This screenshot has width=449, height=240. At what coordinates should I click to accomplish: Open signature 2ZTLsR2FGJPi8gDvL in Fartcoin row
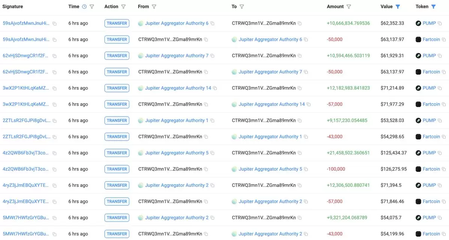tap(27, 136)
